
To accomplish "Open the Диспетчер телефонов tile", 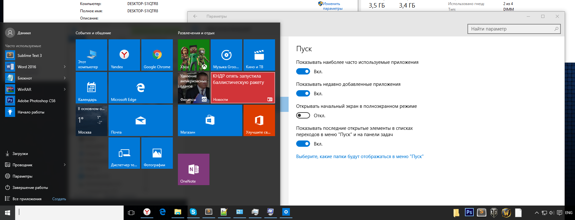I will [124, 153].
